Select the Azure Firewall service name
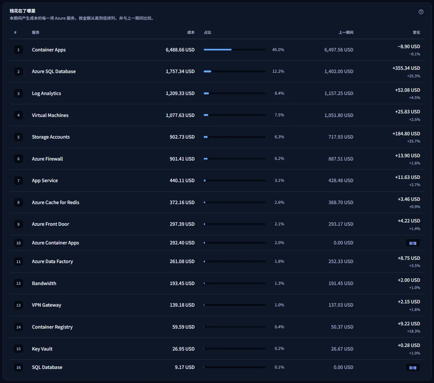Image resolution: width=434 pixels, height=383 pixels. coord(47,159)
